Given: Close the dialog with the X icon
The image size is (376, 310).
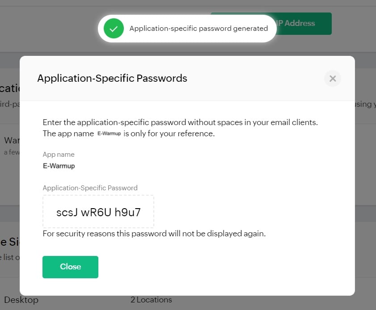Looking at the screenshot, I should (332, 79).
